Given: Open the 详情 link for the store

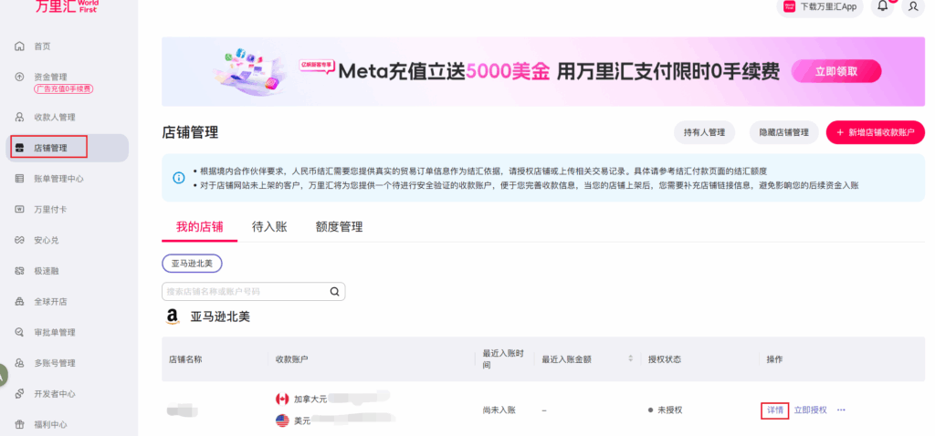Looking at the screenshot, I should 774,410.
